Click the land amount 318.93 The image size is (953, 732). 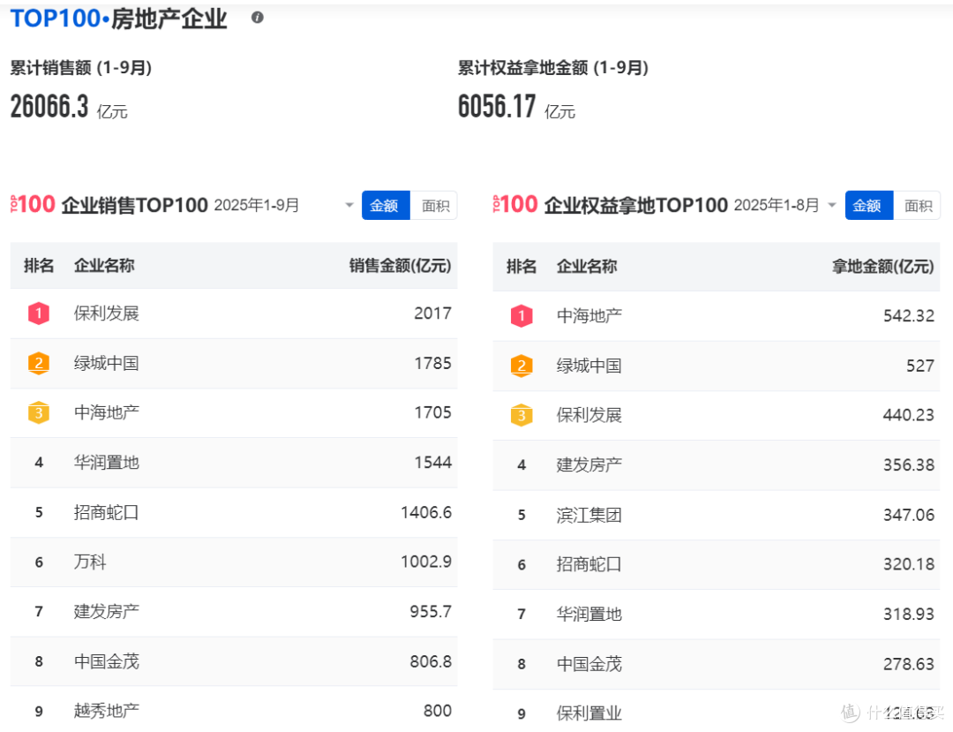tap(909, 614)
